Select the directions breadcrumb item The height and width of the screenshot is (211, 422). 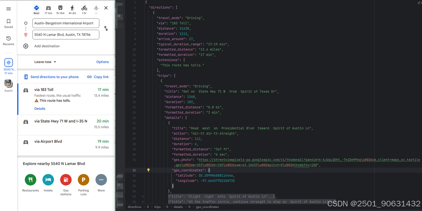[x=135, y=207]
